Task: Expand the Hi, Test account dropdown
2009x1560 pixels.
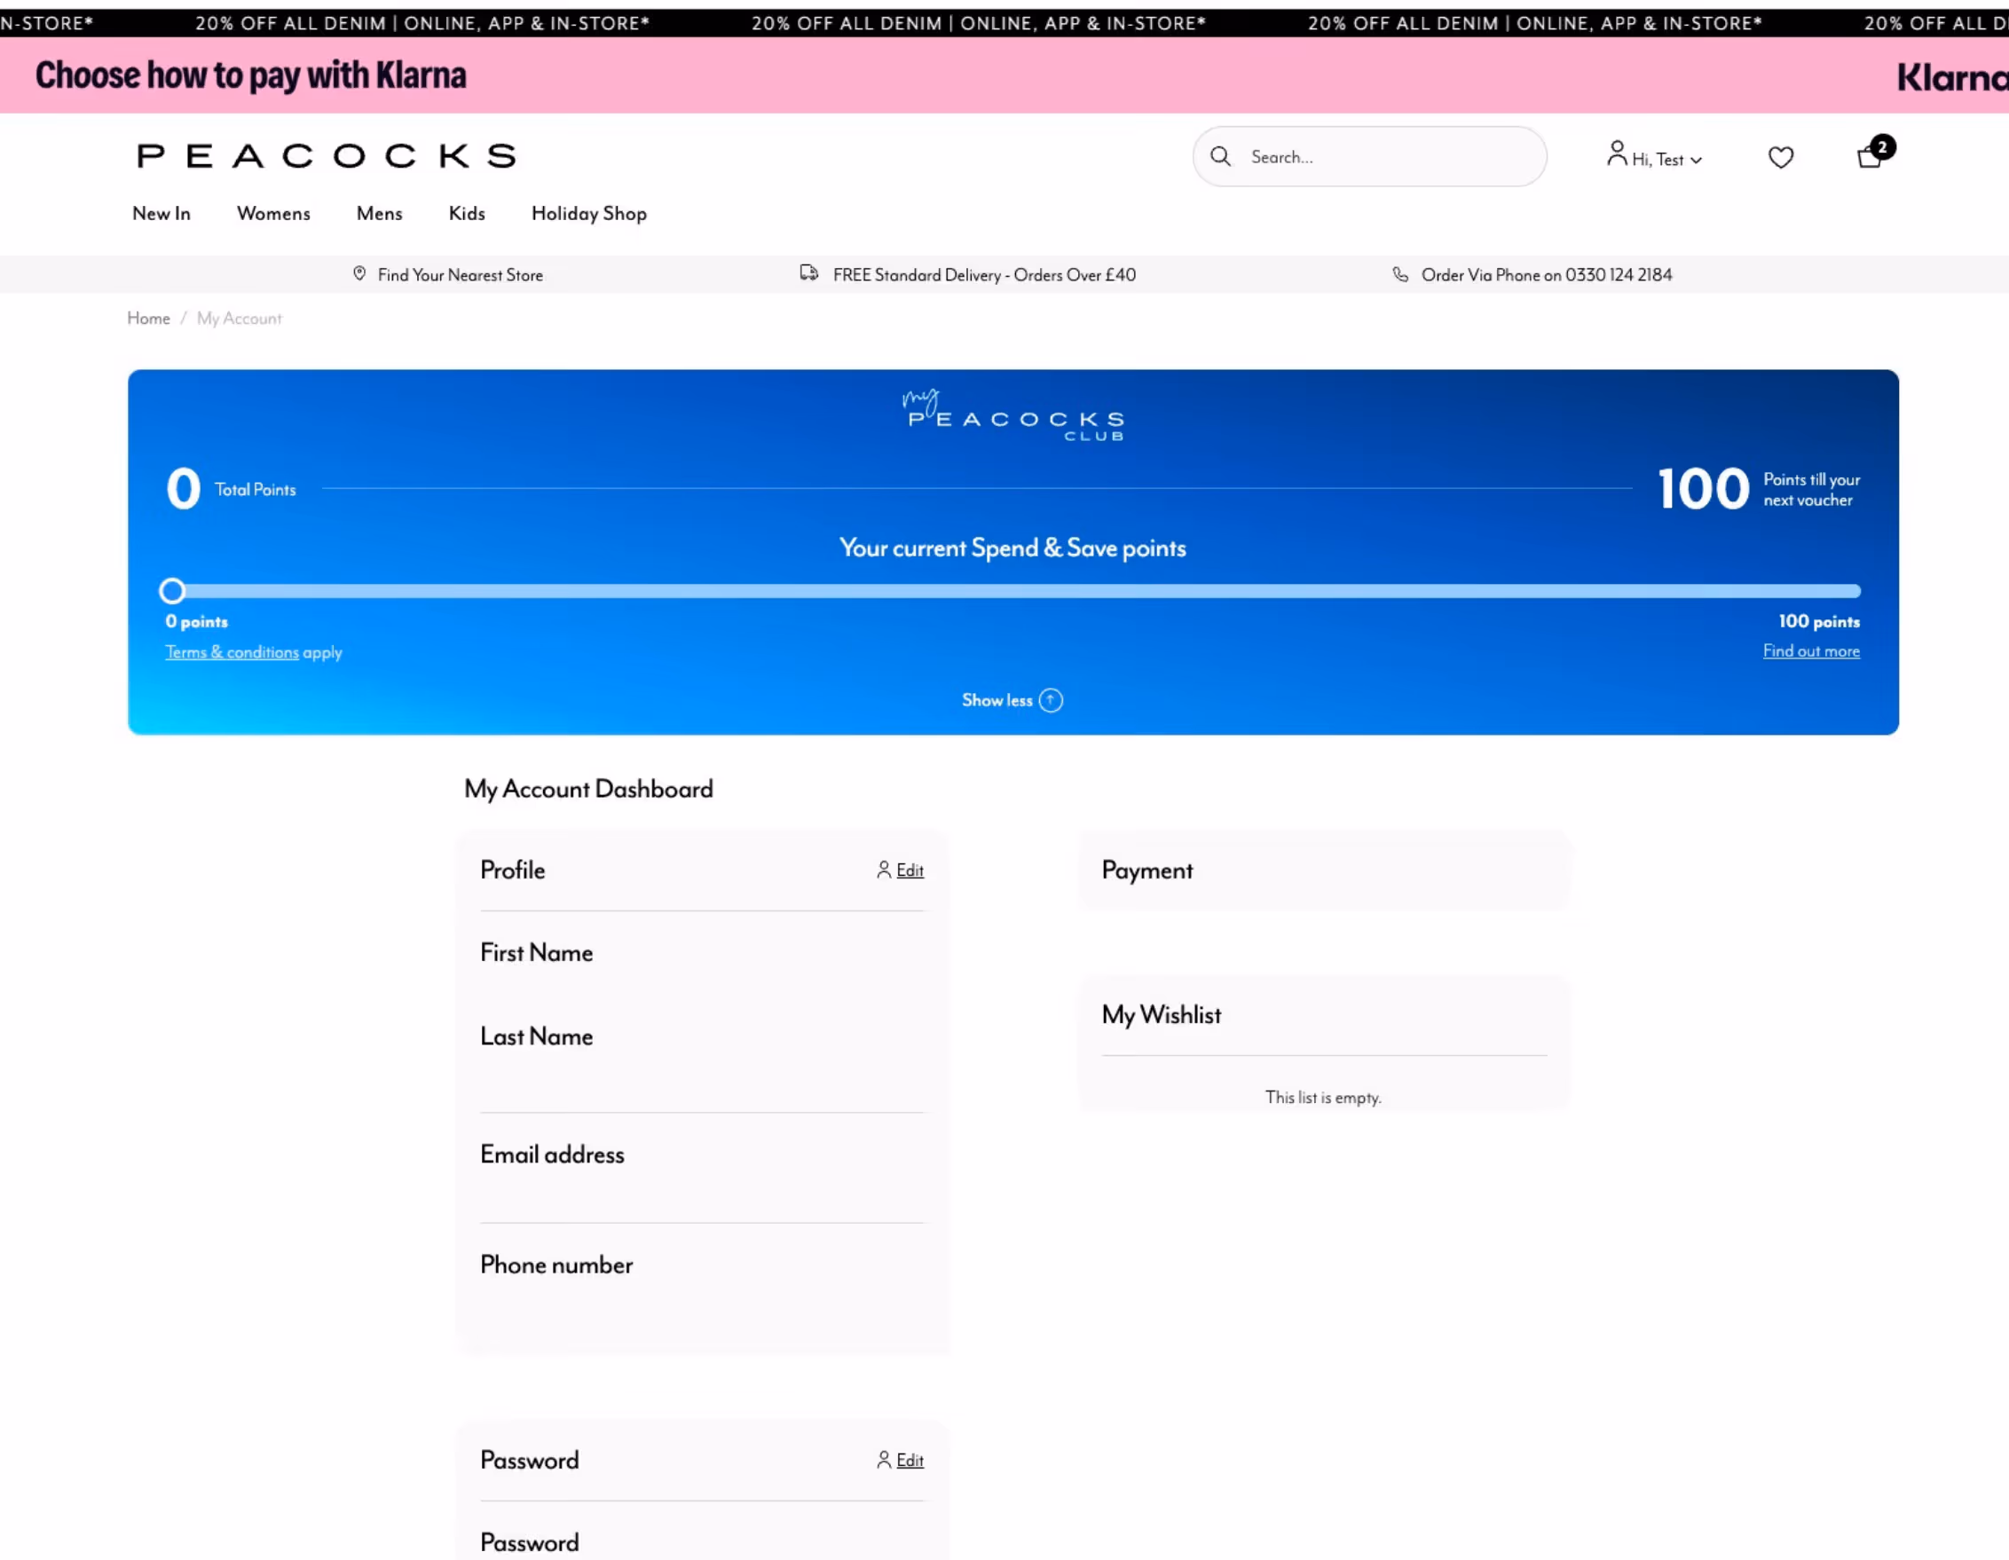Action: [x=1667, y=159]
